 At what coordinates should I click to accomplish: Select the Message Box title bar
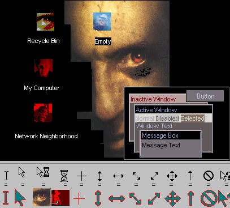coord(170,135)
